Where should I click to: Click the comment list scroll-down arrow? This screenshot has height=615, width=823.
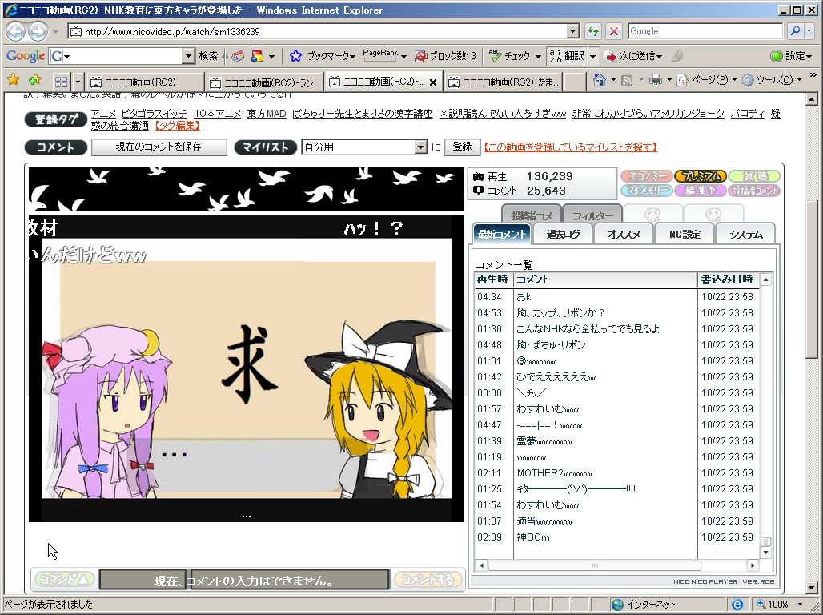[x=766, y=552]
